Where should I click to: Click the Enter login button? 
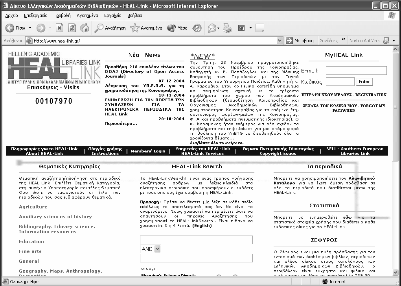coord(364,82)
